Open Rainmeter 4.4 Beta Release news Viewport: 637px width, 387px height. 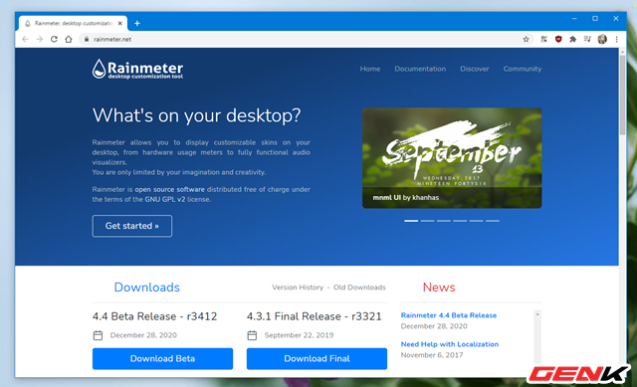coord(449,315)
